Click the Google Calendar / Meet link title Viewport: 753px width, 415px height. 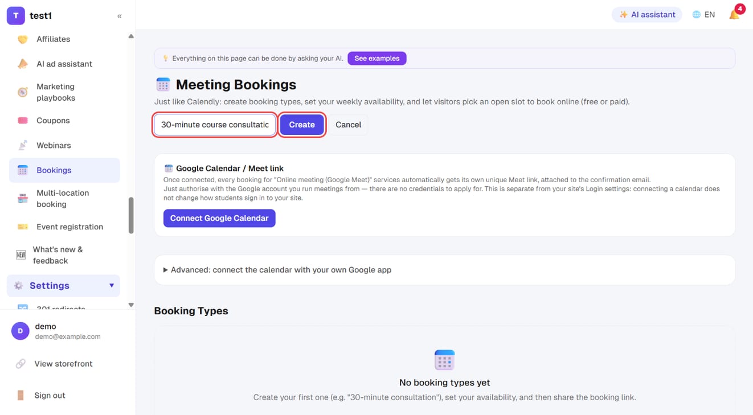[x=230, y=169]
